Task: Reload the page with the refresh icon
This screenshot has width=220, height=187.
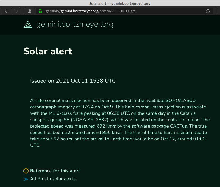Action: coord(208,11)
